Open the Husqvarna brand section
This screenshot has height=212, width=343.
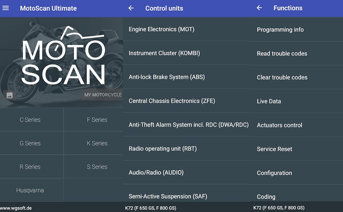(30, 190)
